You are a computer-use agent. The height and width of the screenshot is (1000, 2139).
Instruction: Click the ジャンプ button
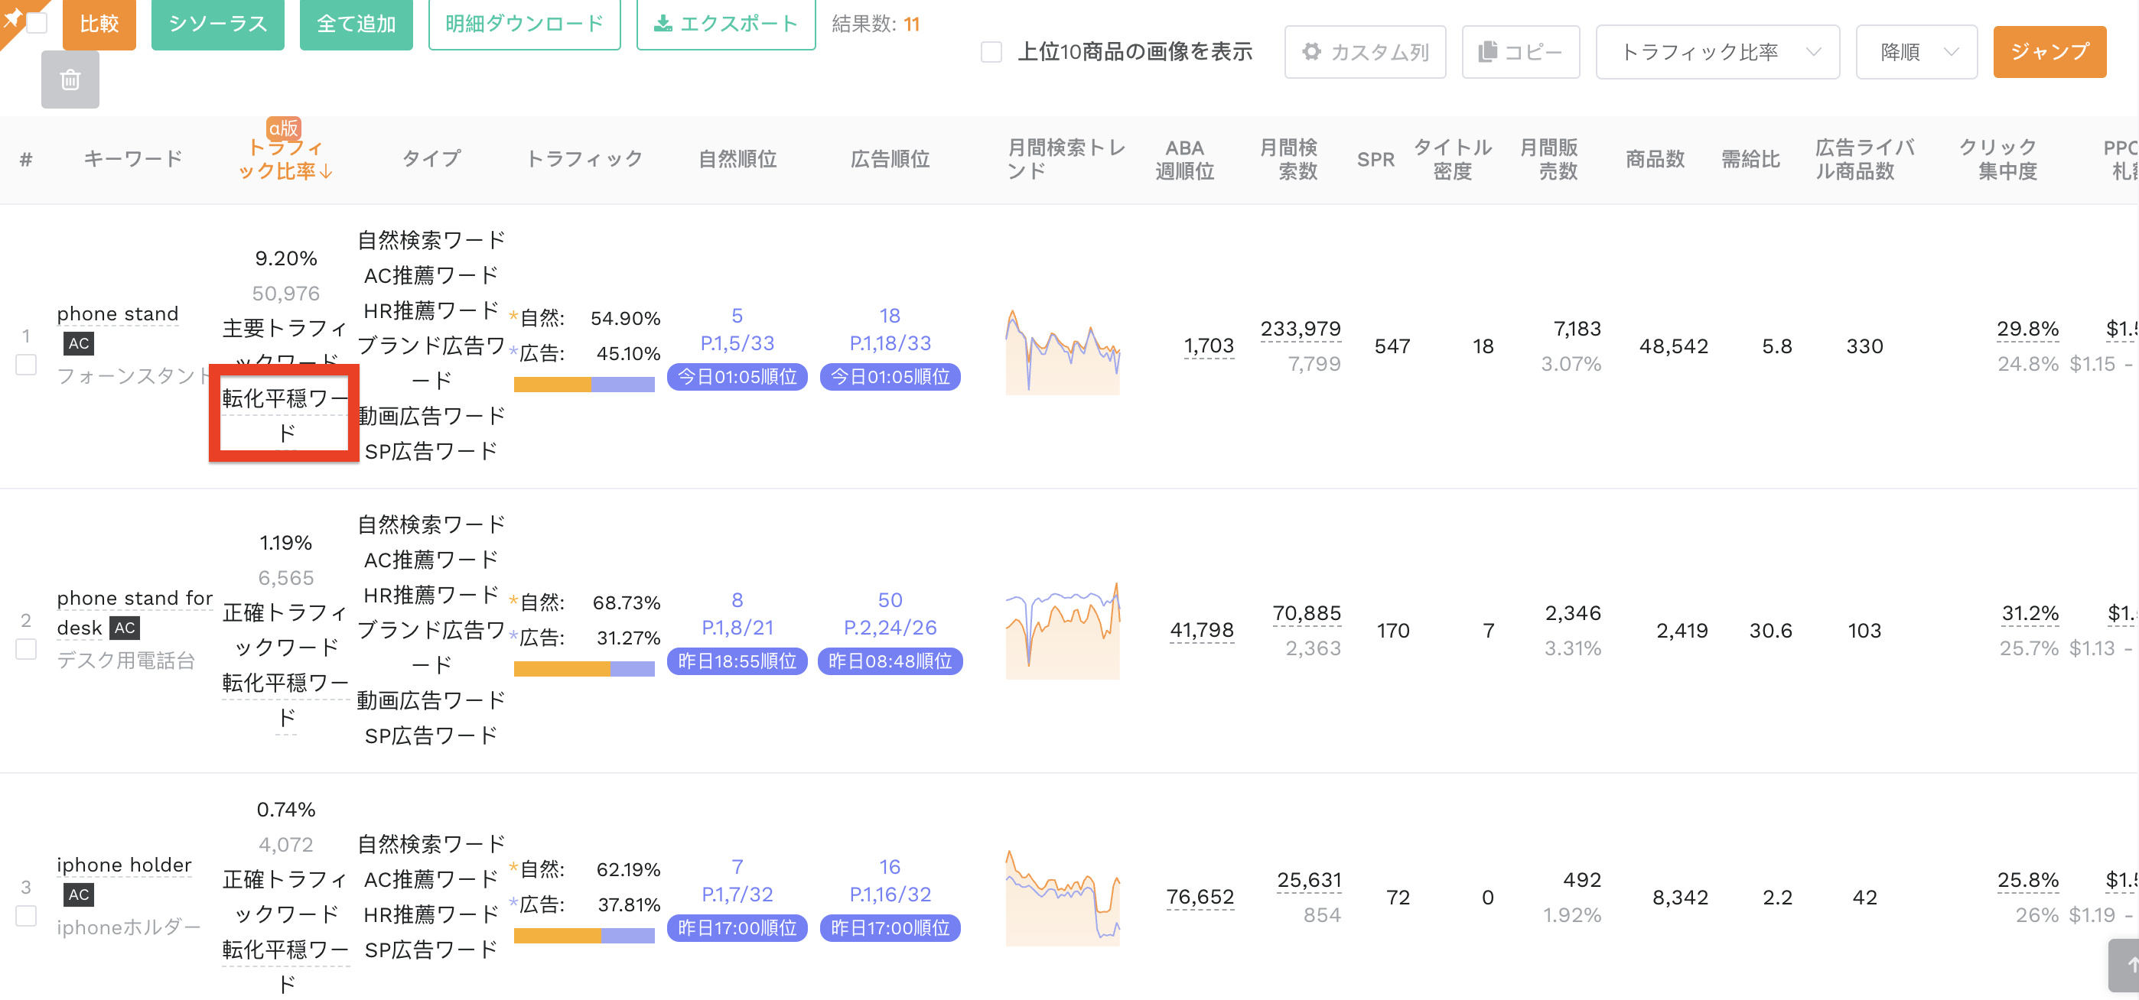[2049, 52]
